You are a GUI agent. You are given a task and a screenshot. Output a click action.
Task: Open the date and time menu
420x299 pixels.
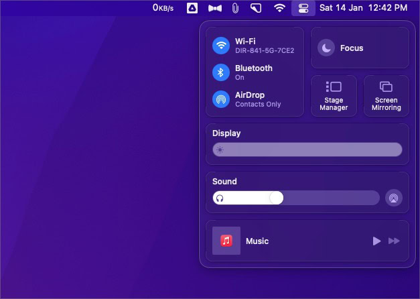pyautogui.click(x=364, y=8)
